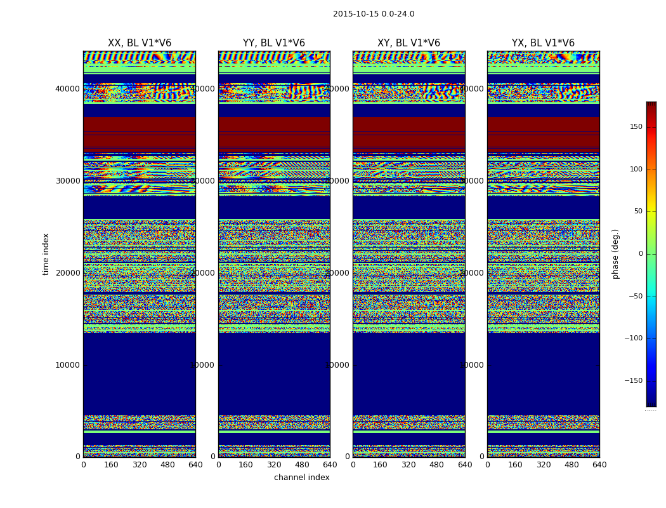666x508 pixels.
Task: Click the time index axis label
Action: point(46,254)
